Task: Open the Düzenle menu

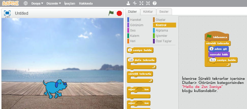Action: 54,4
